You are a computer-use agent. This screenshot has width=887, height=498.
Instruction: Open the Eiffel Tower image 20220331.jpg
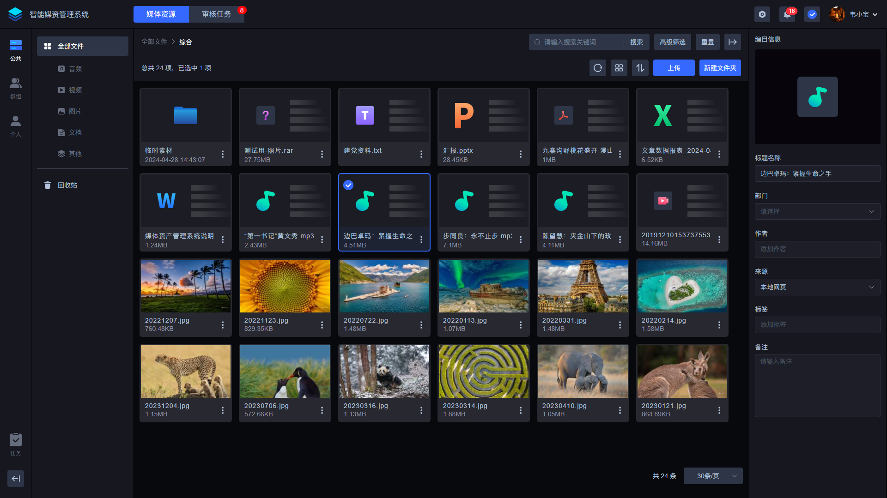pos(583,286)
